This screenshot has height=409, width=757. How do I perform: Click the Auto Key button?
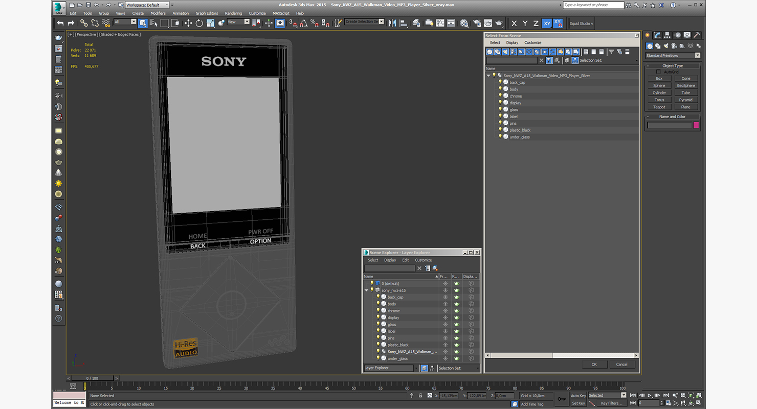pos(578,396)
